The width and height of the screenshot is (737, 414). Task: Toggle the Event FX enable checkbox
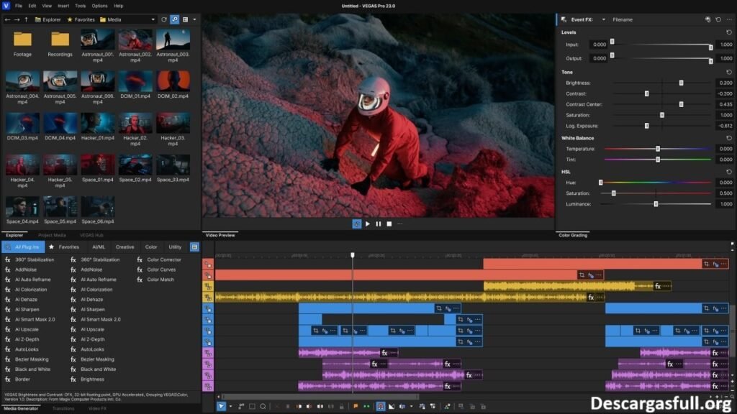[x=564, y=19]
